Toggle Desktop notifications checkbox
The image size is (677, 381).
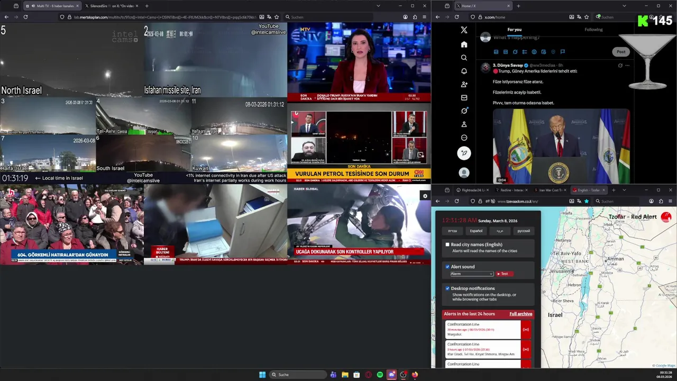447,288
